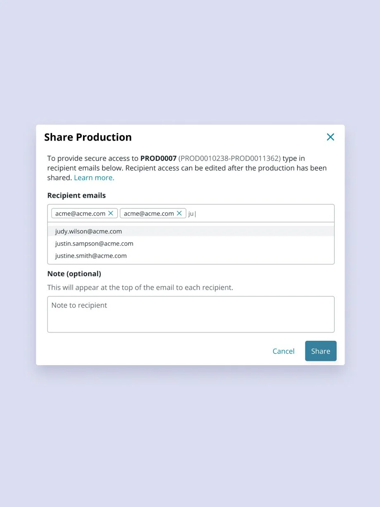Pick justine.smith@acme.com in the autocomplete dropdown
The image size is (380, 507).
point(91,256)
